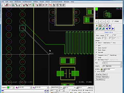This screenshot has height=93, width=124.
Task: Click the Width value field showing 0.200
Action: coord(110,69)
